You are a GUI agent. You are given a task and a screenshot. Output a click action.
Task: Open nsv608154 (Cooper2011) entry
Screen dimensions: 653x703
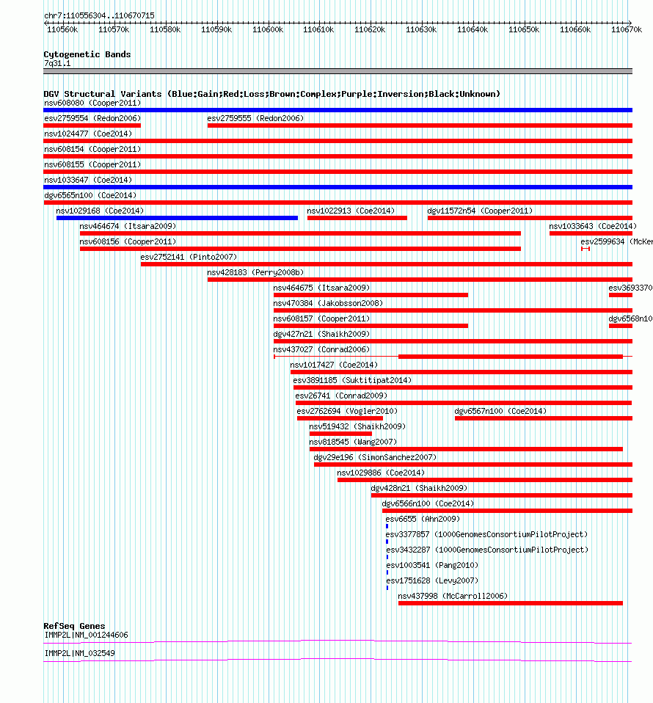click(92, 149)
